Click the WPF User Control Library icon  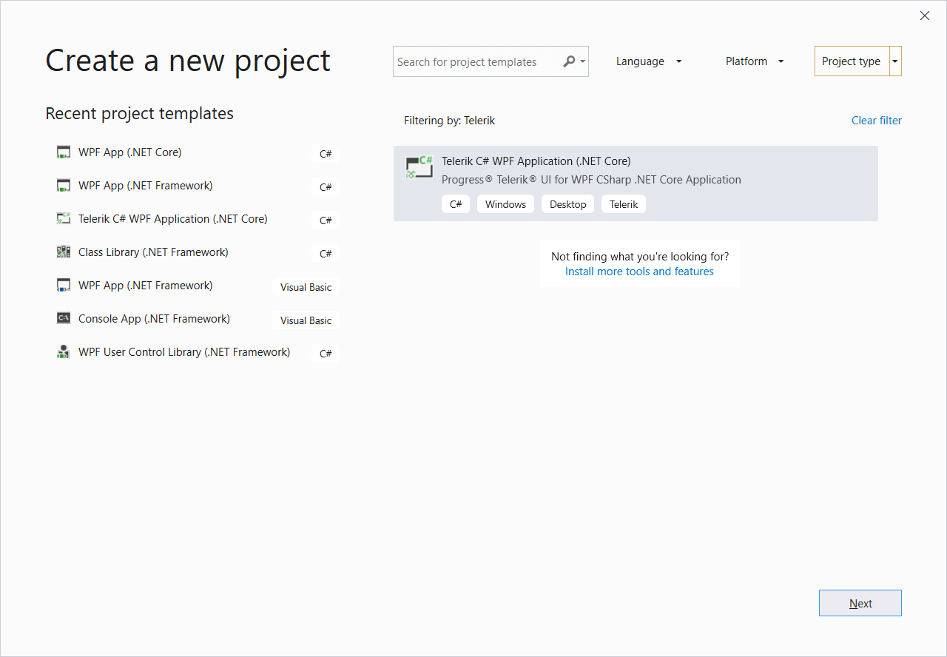click(x=63, y=351)
